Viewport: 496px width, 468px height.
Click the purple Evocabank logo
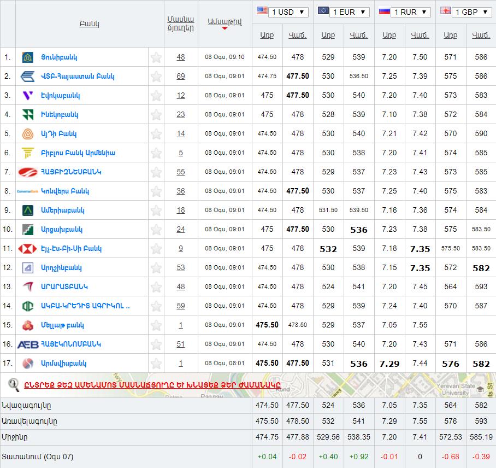click(x=27, y=96)
